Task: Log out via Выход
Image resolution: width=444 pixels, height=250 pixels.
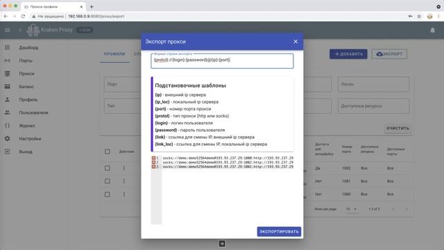Action: tap(26, 152)
